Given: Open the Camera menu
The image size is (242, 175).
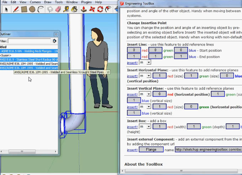Looking at the screenshot, I should 35,2.
